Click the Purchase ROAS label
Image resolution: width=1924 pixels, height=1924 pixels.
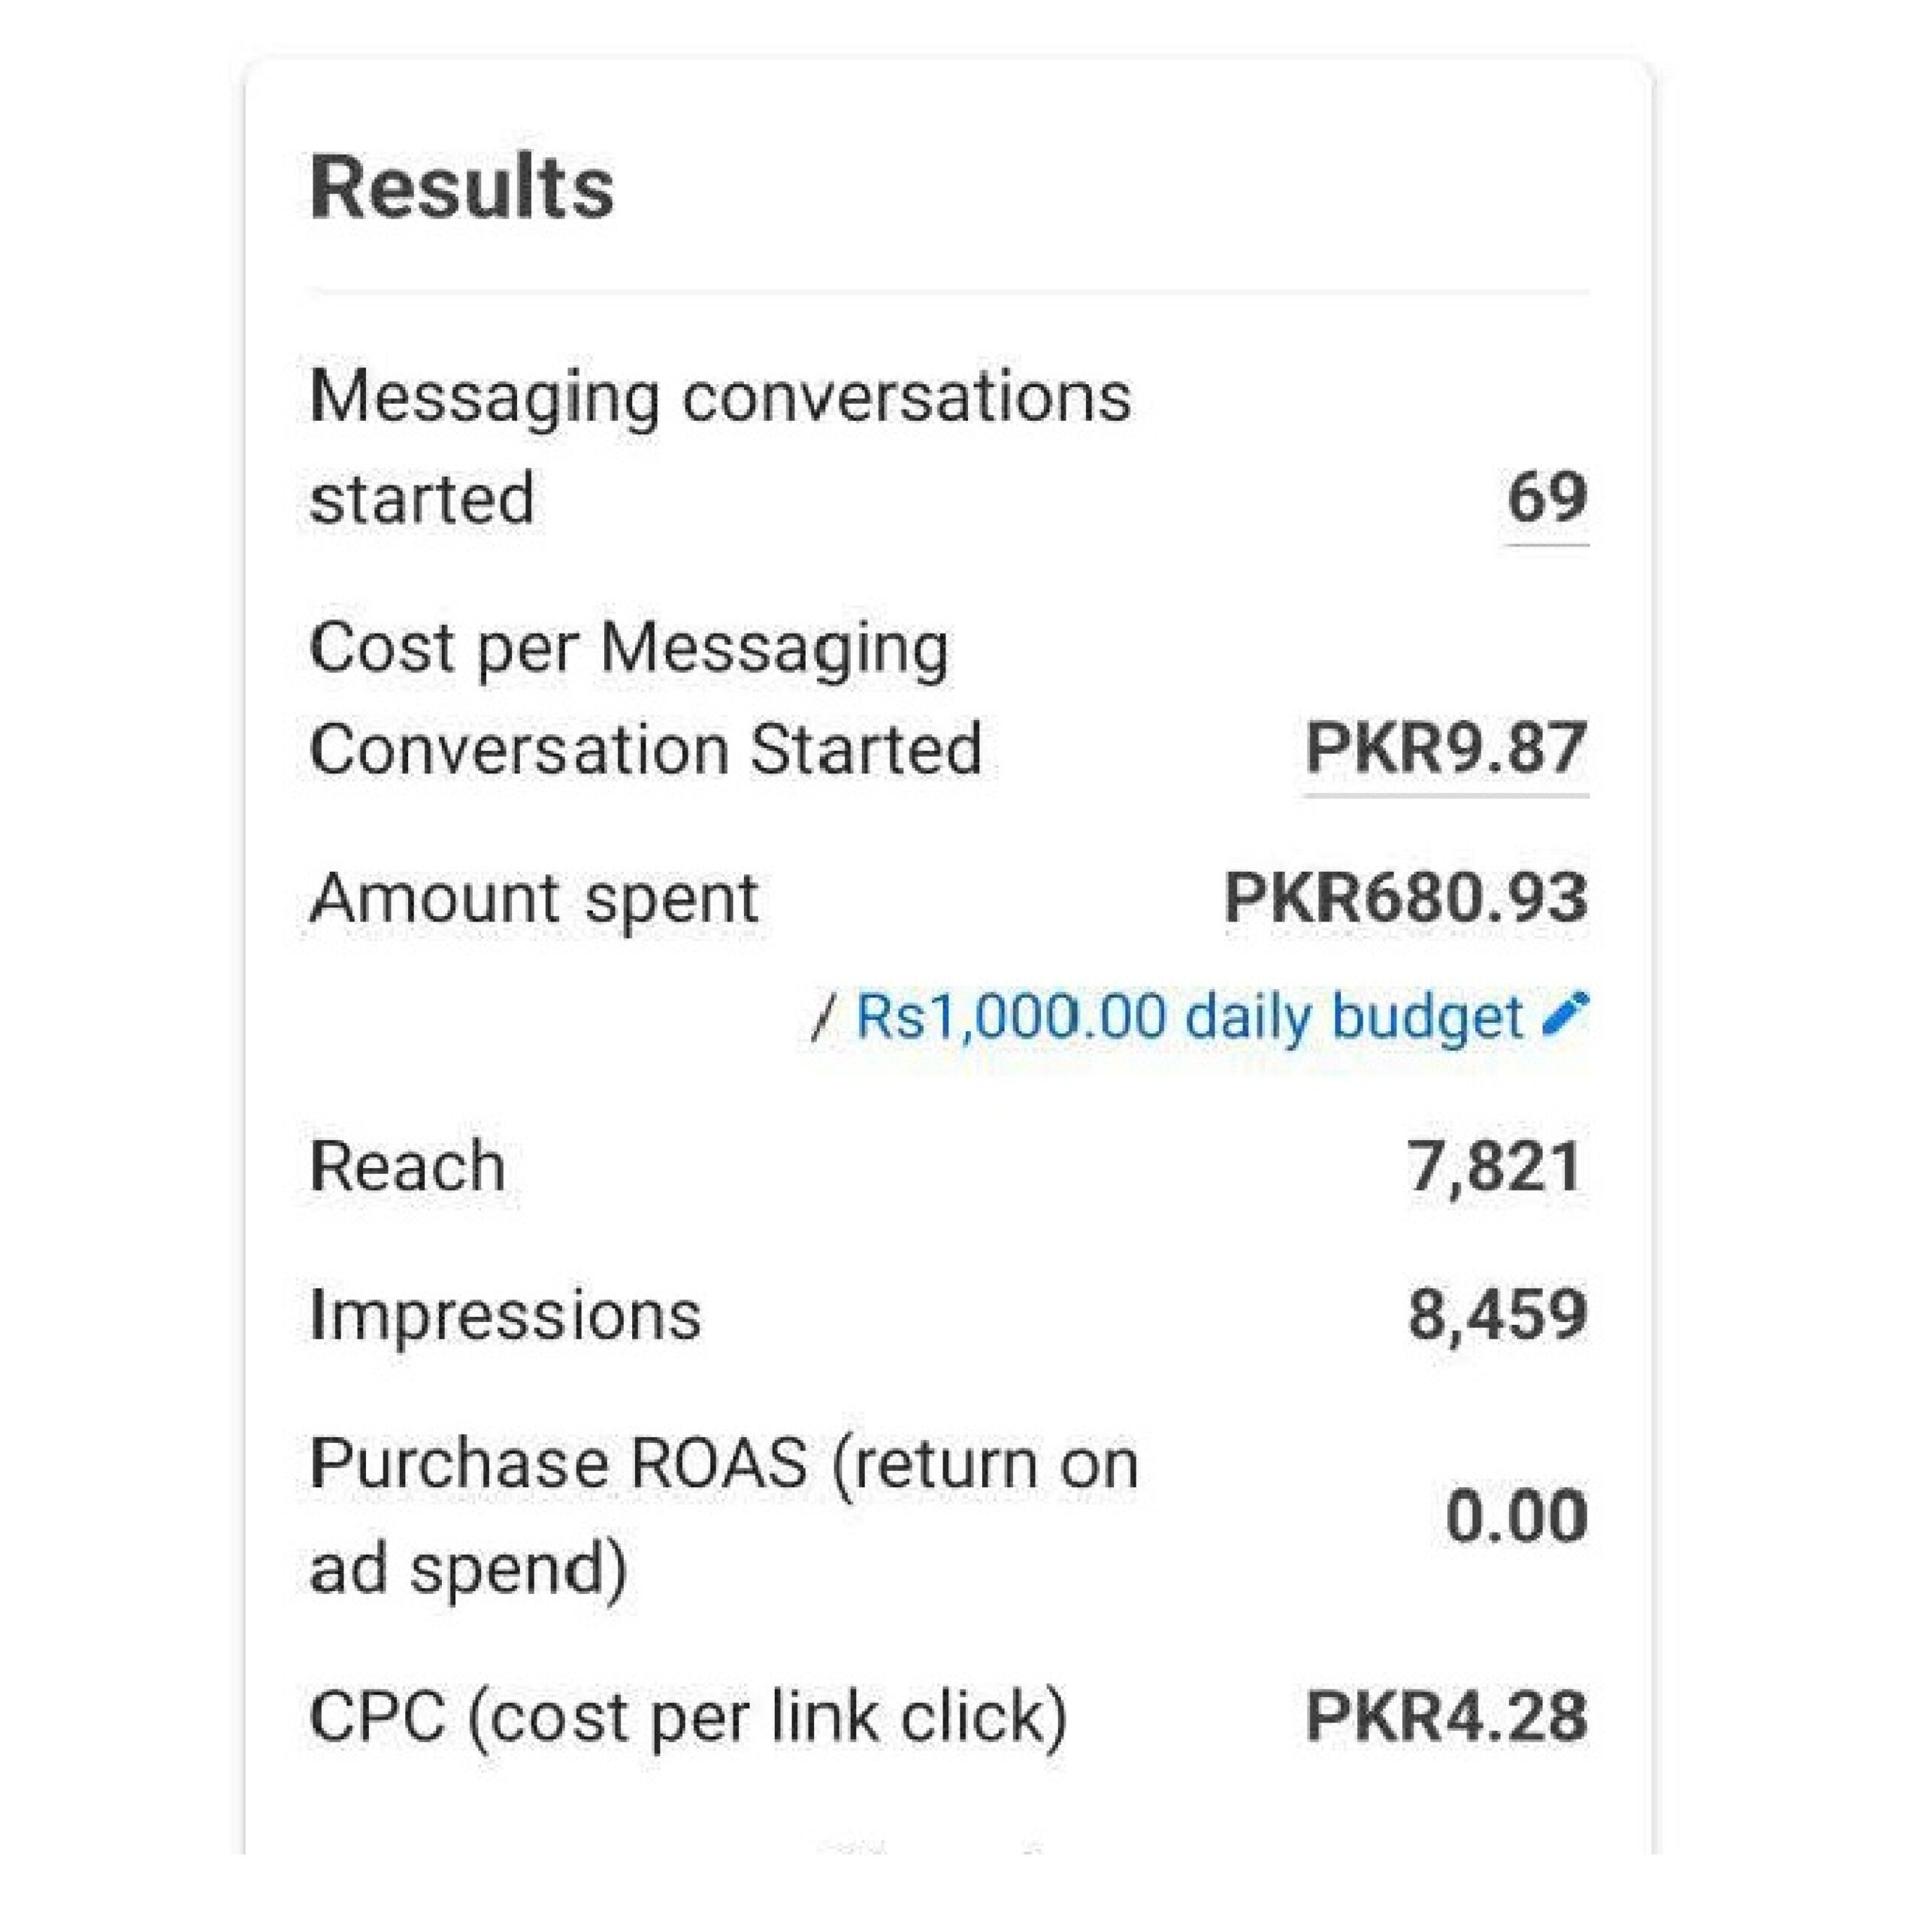coord(723,1516)
